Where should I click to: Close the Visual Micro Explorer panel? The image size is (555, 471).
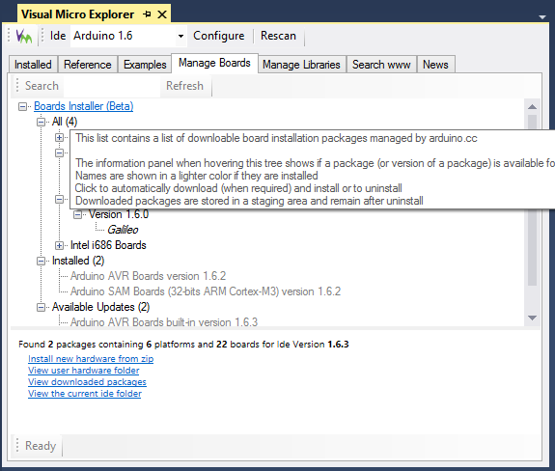coord(162,14)
